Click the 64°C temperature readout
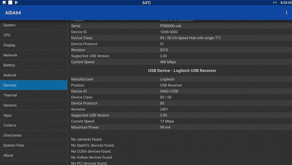292x165 pixels. point(147,3)
